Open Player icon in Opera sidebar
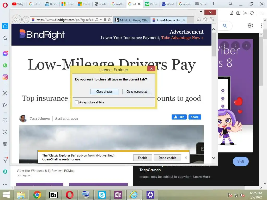This screenshot has width=267, height=200. (x=5, y=93)
